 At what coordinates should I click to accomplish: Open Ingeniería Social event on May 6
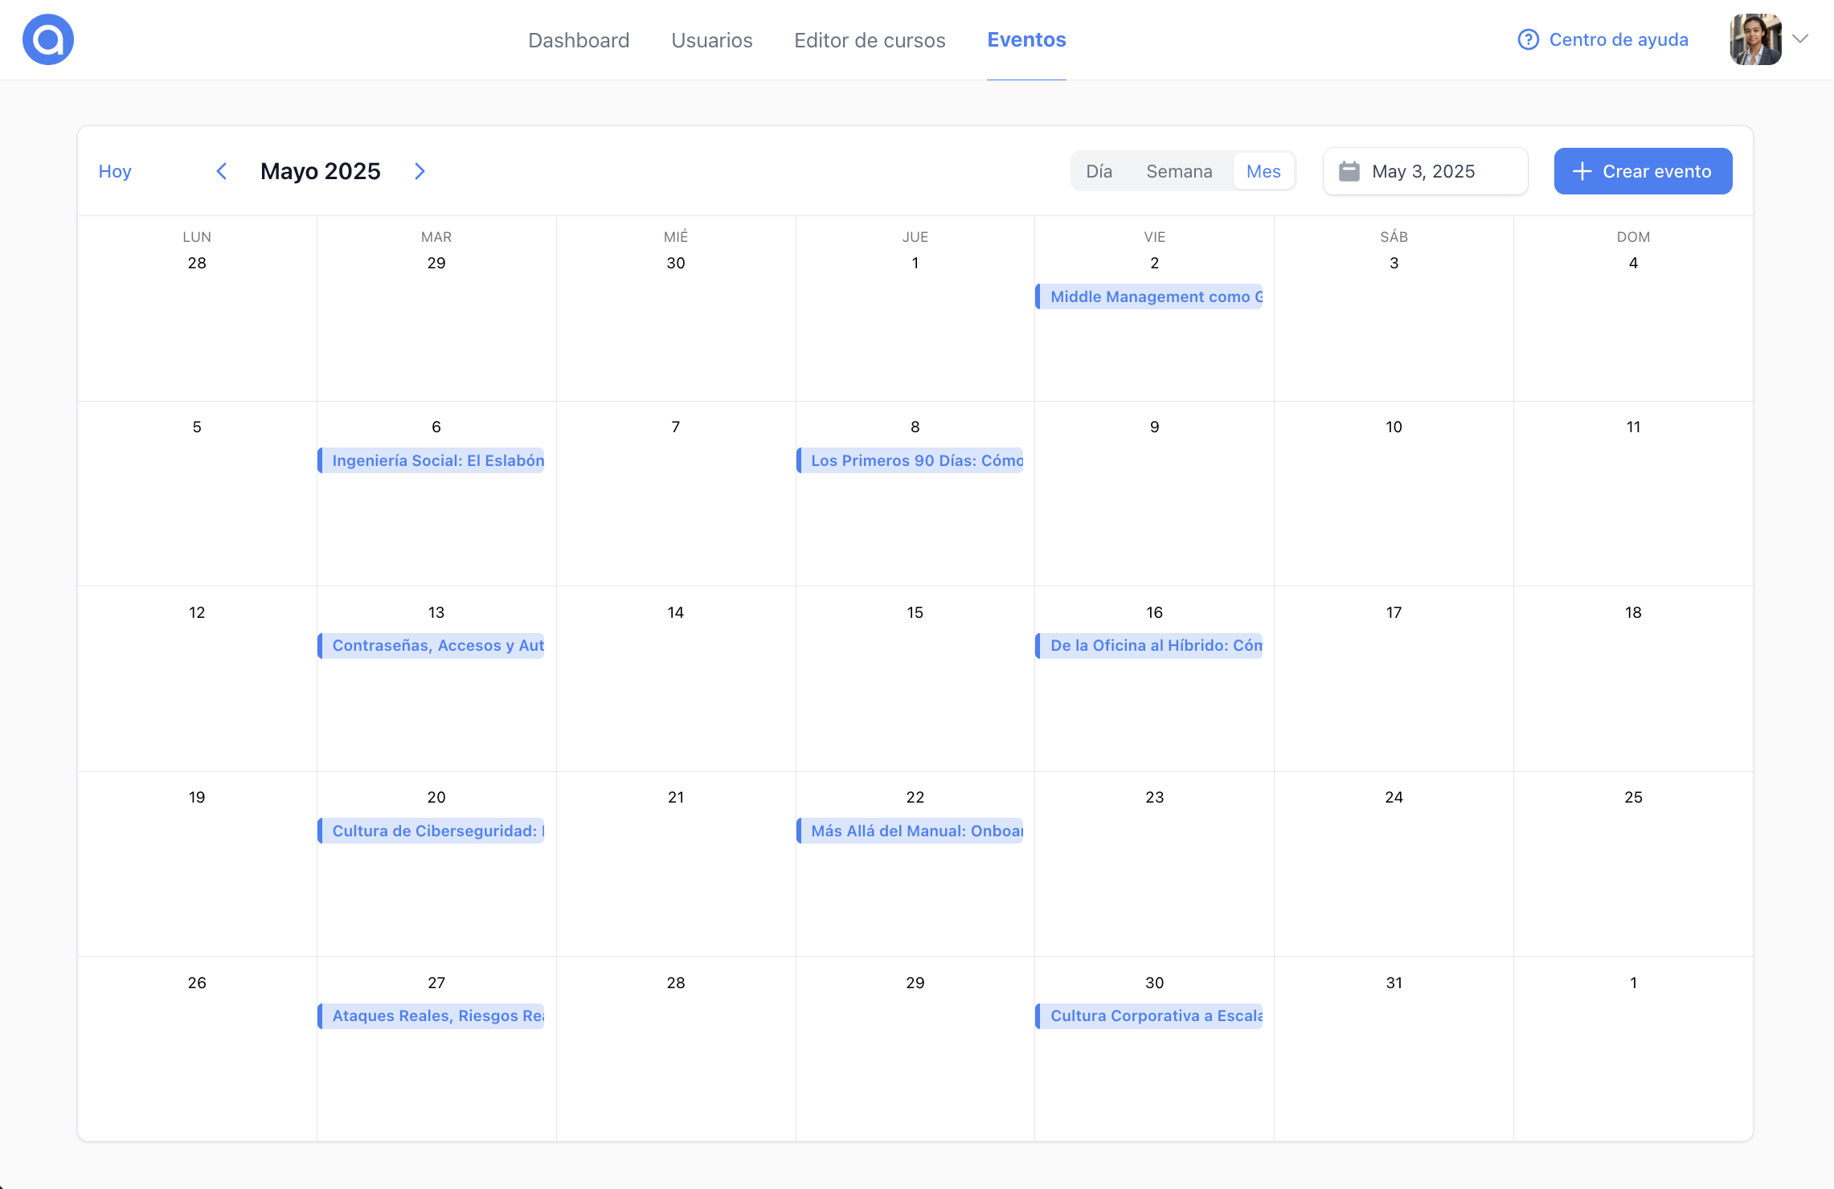pos(432,460)
